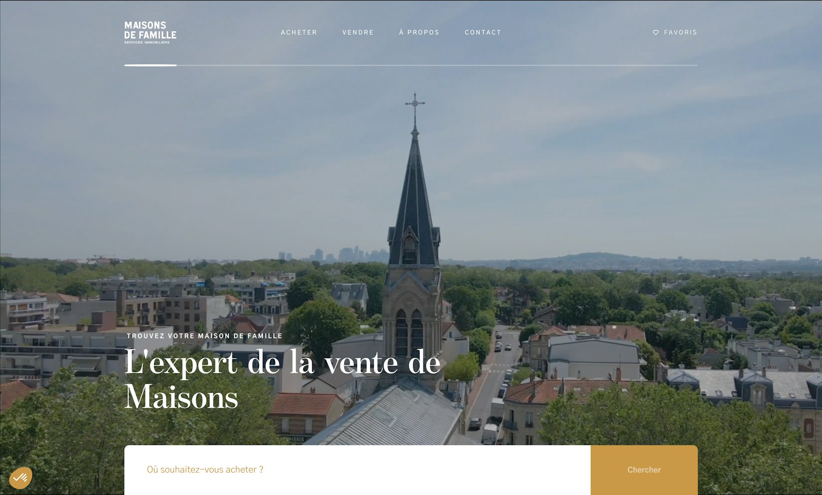822x495 pixels.
Task: Click the 'Trouvez votre maison de famille' subtitle
Action: click(x=205, y=336)
